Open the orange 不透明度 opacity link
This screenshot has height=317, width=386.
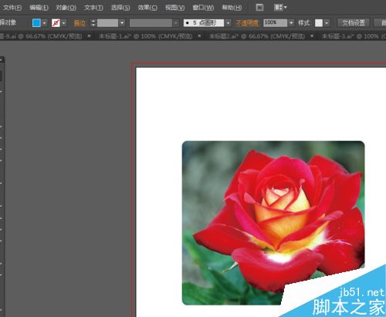247,23
